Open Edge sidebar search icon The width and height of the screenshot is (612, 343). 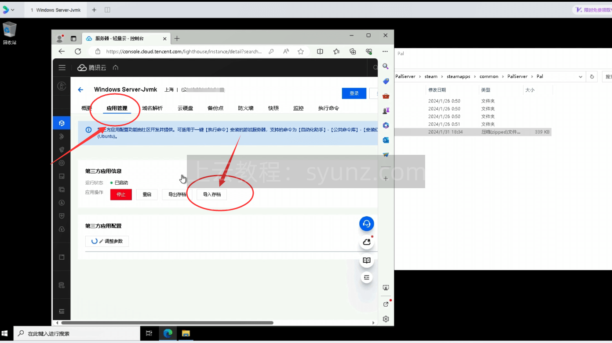[x=386, y=67]
